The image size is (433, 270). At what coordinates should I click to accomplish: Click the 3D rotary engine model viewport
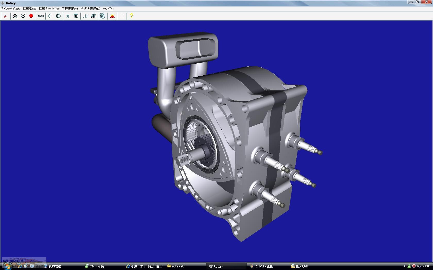pyautogui.click(x=216, y=141)
